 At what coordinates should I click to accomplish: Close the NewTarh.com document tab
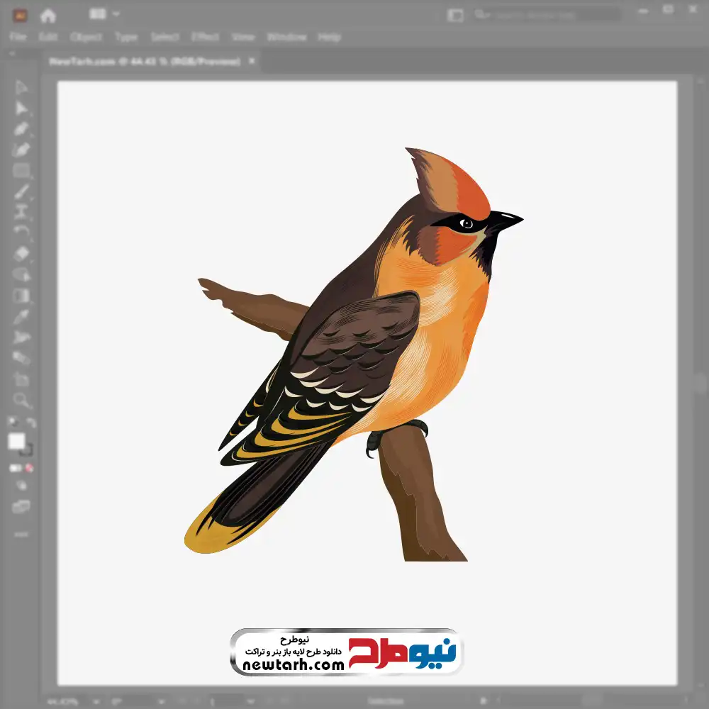[x=252, y=62]
